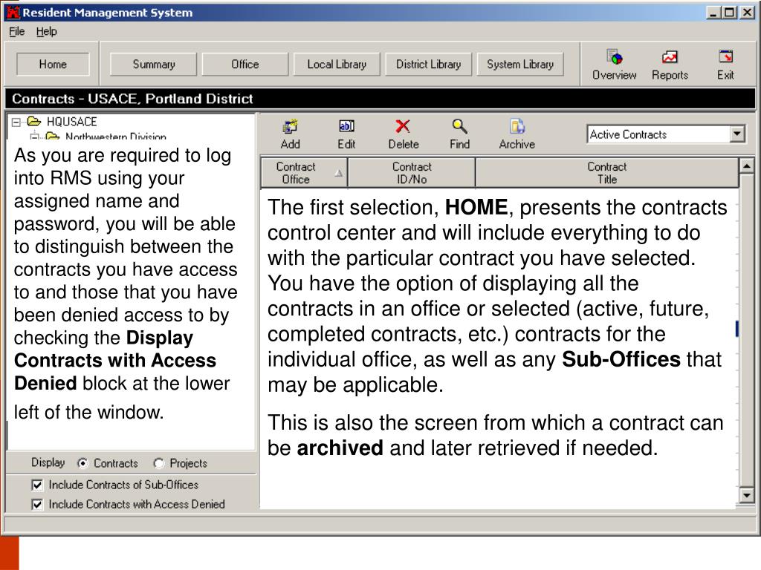Click the Add contract icon
Viewport: 761px width, 570px height.
pos(290,127)
